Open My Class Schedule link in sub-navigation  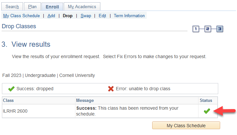point(21,16)
